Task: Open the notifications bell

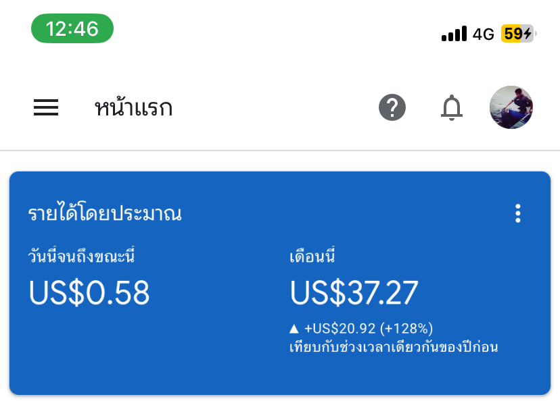Action: tap(452, 107)
